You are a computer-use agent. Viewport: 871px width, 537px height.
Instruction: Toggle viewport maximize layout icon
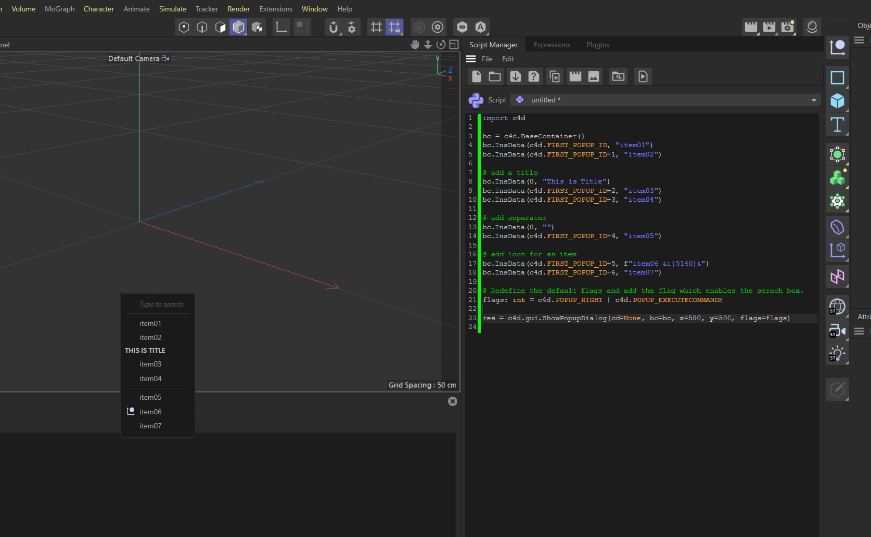coord(454,45)
